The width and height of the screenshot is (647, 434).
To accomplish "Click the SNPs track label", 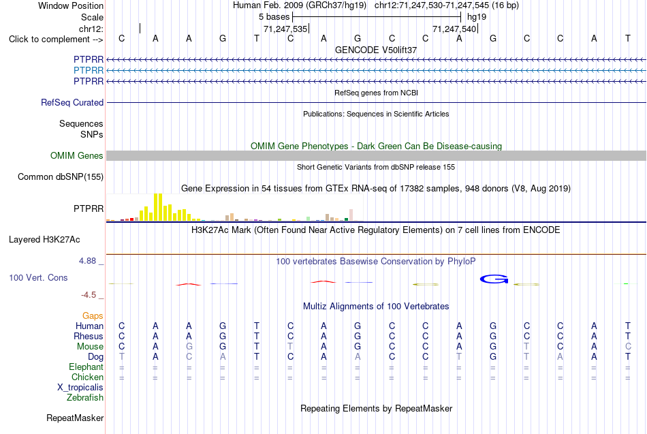I will pos(92,134).
